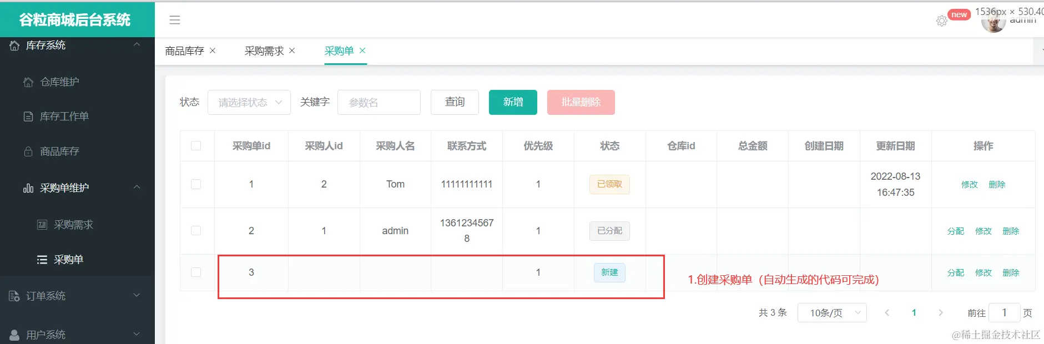1044x344 pixels.
Task: Click 修改 for the Tom row
Action: [970, 185]
